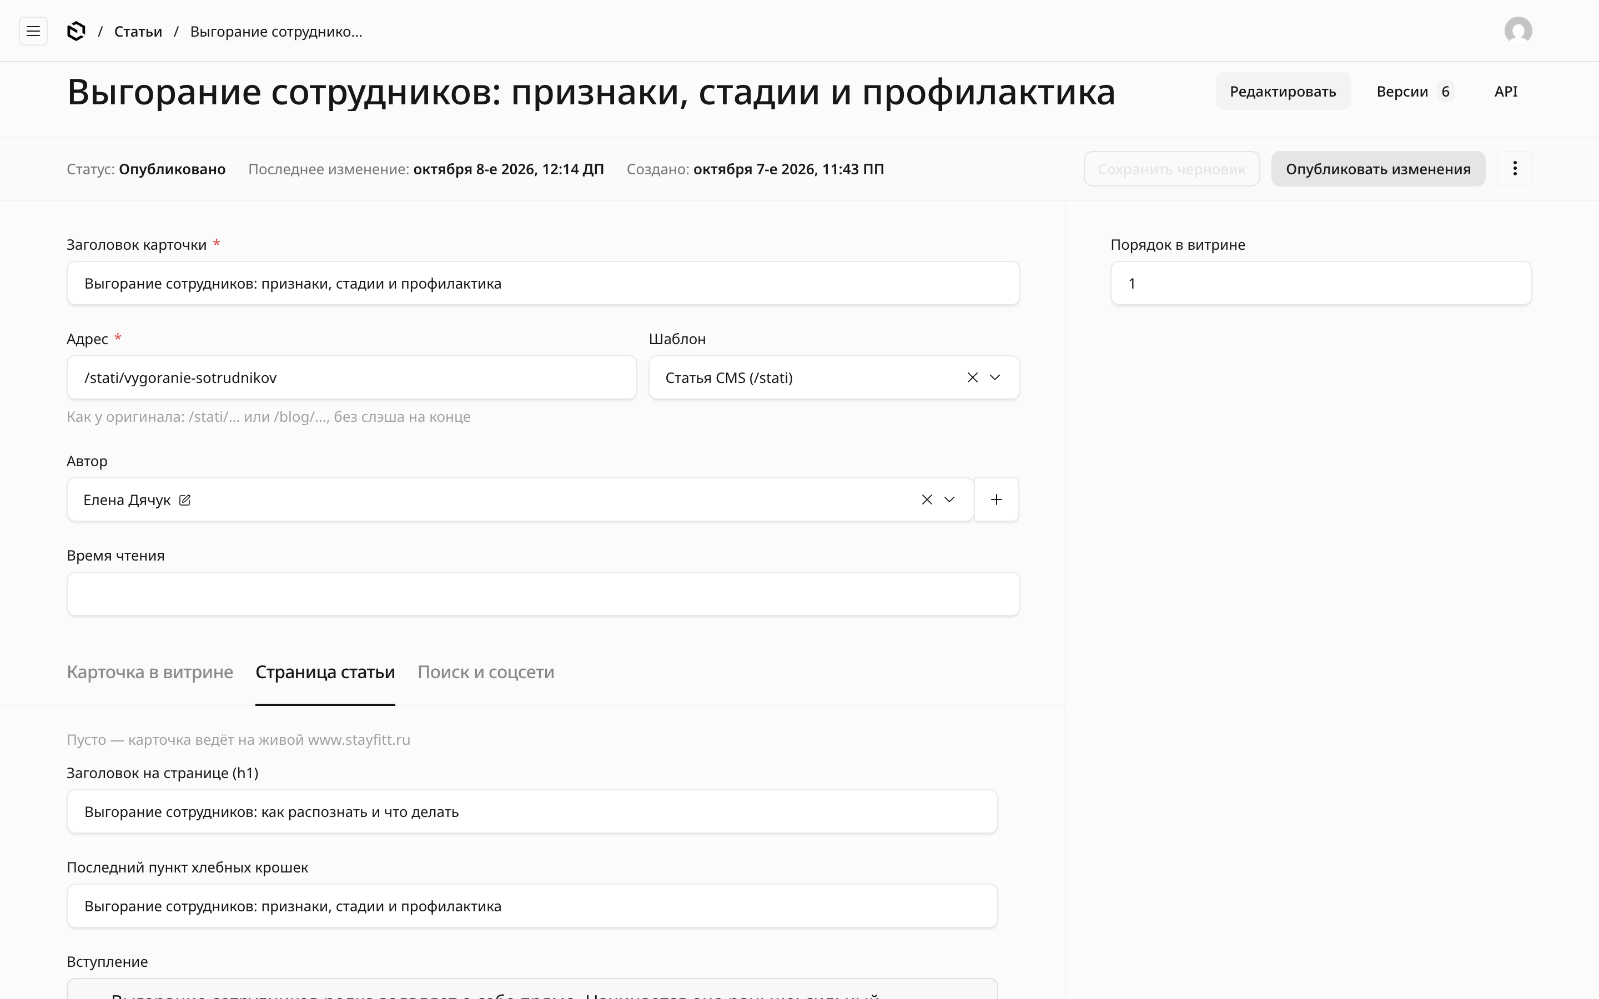Screen dimensions: 1599x999
Task: Click Опубликовать изменения button
Action: click(1377, 169)
